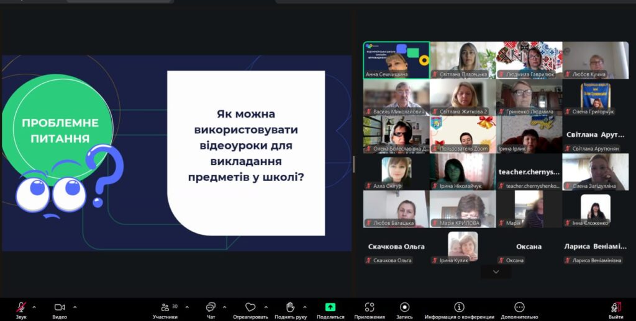Open the Участники participants panel
Screen dimensions: 636x321
tap(165, 307)
